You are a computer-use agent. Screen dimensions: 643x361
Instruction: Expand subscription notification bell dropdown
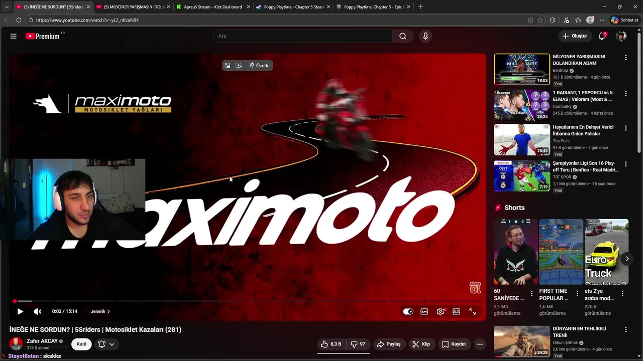pos(106,344)
